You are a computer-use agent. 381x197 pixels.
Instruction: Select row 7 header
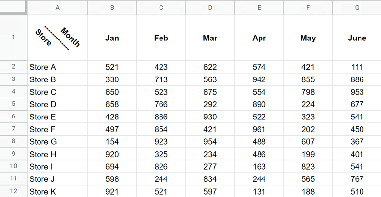click(13, 129)
